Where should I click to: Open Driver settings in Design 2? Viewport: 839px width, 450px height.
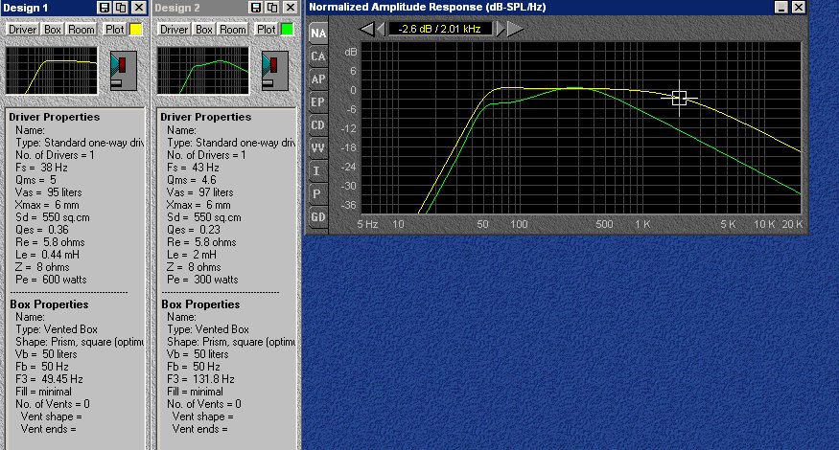click(174, 30)
